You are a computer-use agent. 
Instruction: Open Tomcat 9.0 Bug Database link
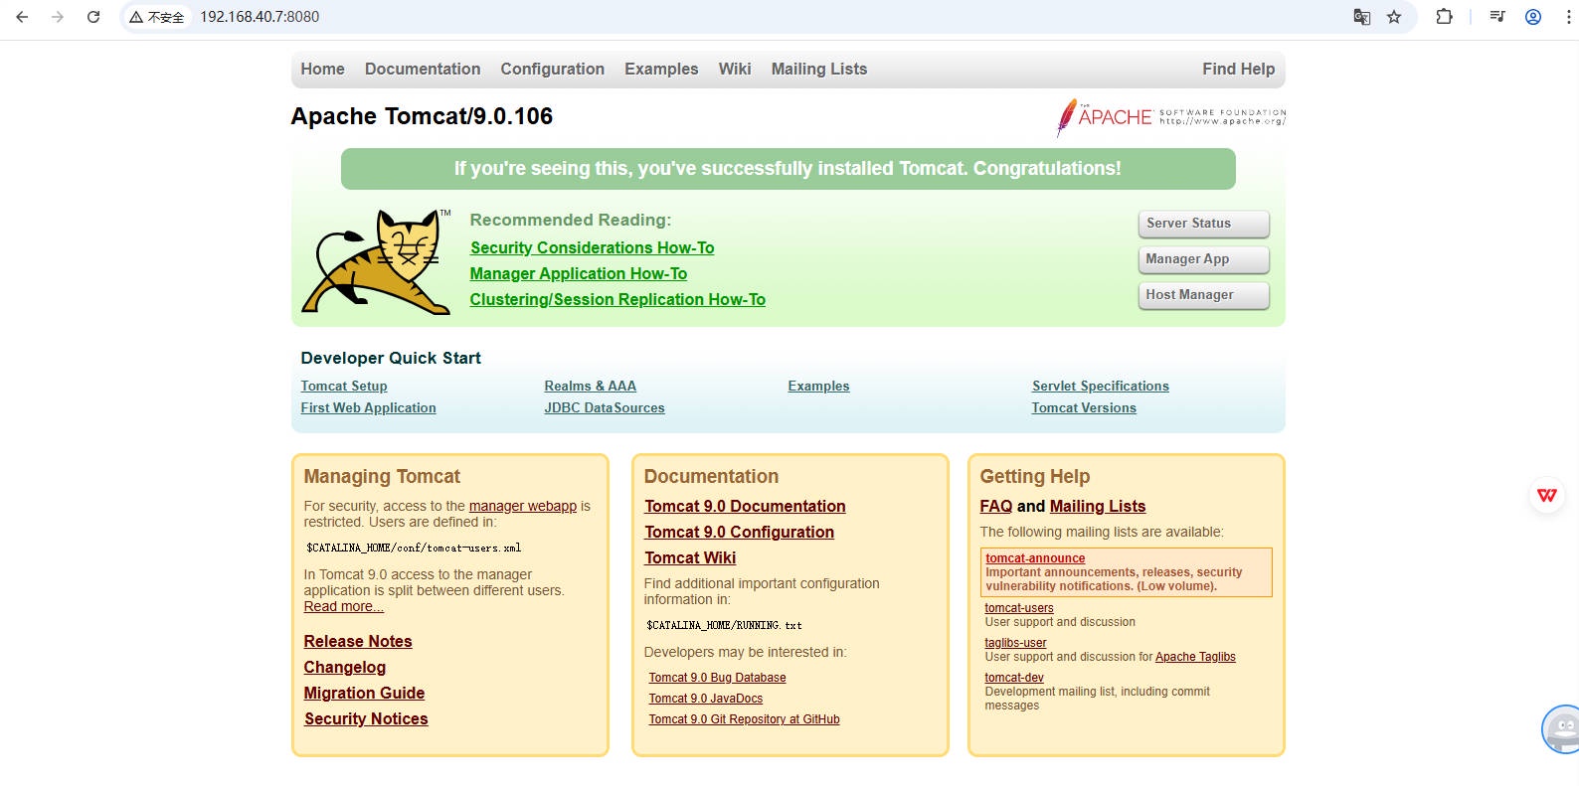point(717,678)
